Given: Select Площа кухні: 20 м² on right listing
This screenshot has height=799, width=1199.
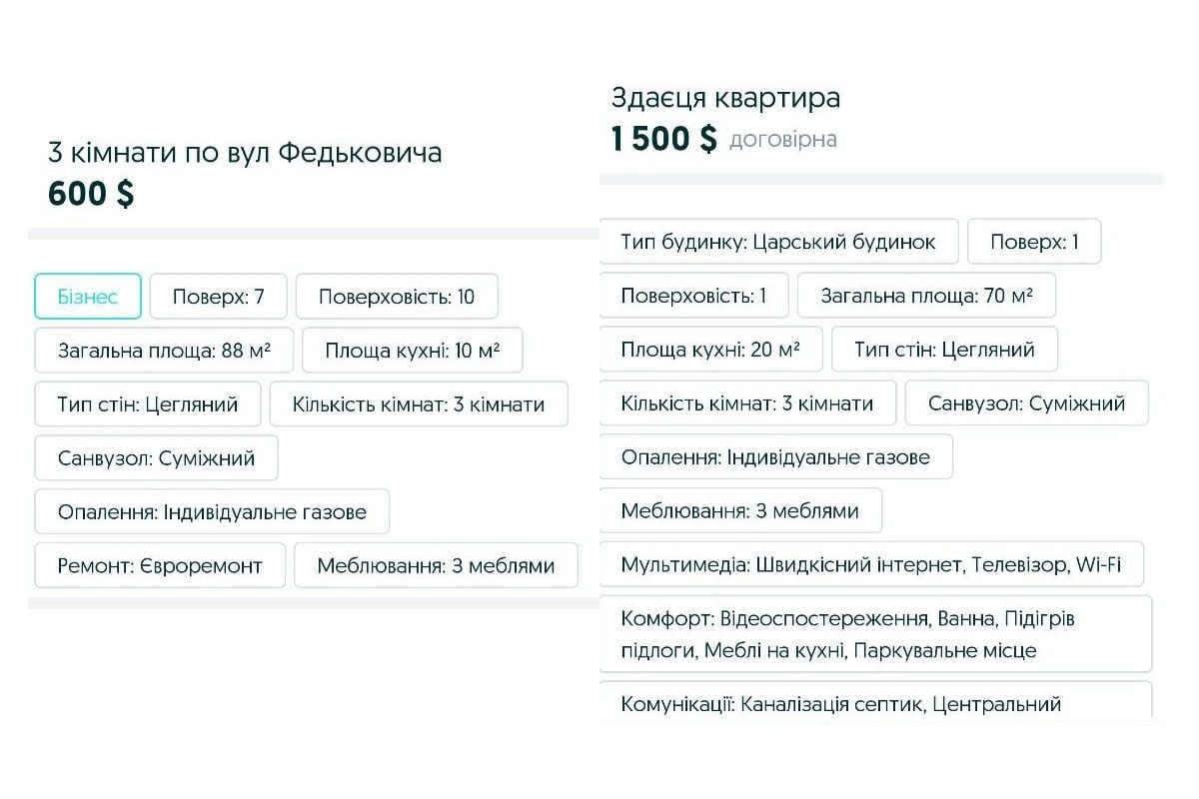Looking at the screenshot, I should [709, 349].
